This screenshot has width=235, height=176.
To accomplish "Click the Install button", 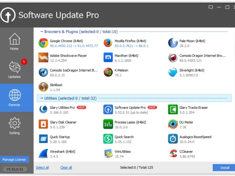I will click(224, 167).
